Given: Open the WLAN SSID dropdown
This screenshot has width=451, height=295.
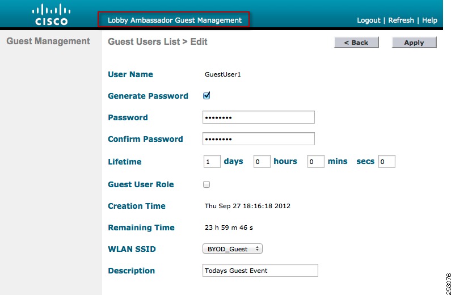Looking at the screenshot, I should coord(233,249).
